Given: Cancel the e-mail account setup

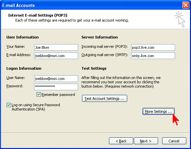Looking at the screenshot, I should [174, 141].
